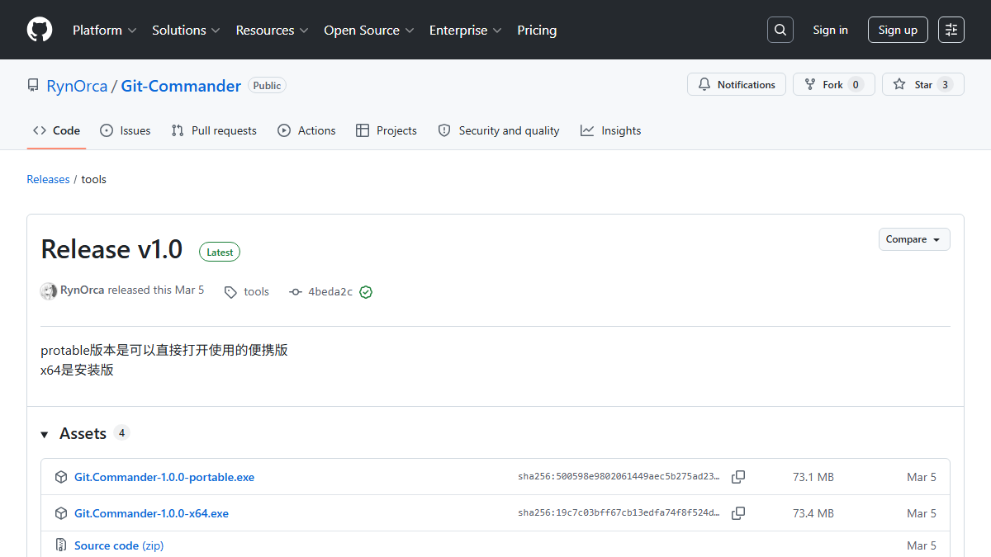Click the Notifications bell button
The image size is (991, 557).
click(x=737, y=85)
